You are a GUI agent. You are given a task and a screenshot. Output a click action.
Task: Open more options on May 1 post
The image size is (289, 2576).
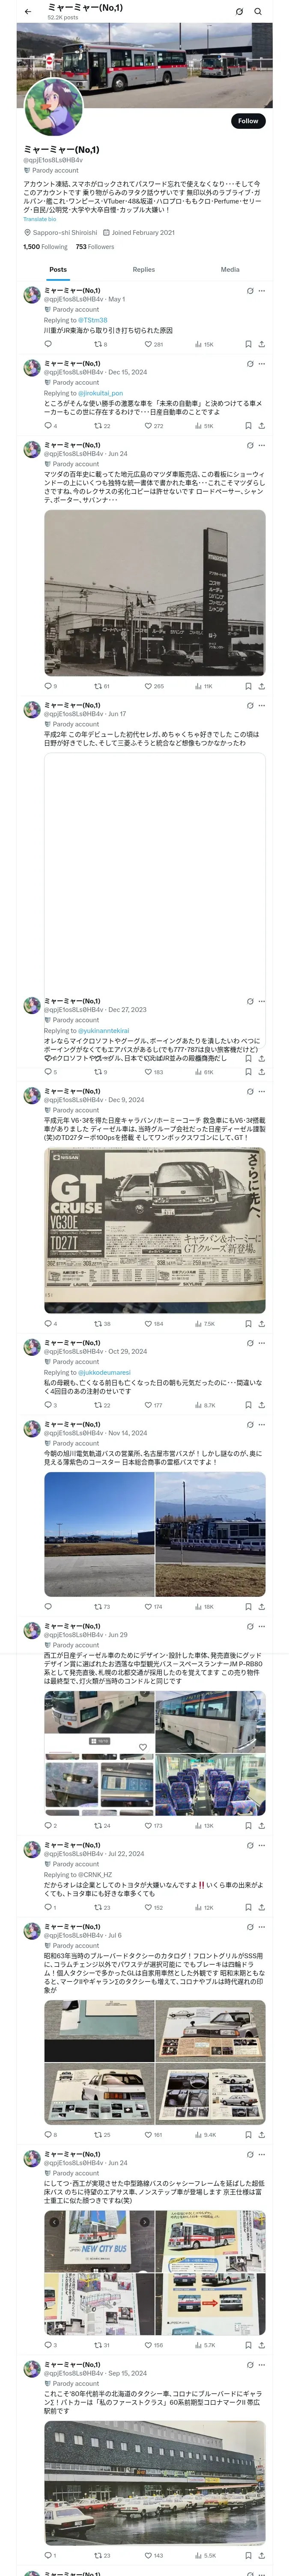(x=262, y=291)
